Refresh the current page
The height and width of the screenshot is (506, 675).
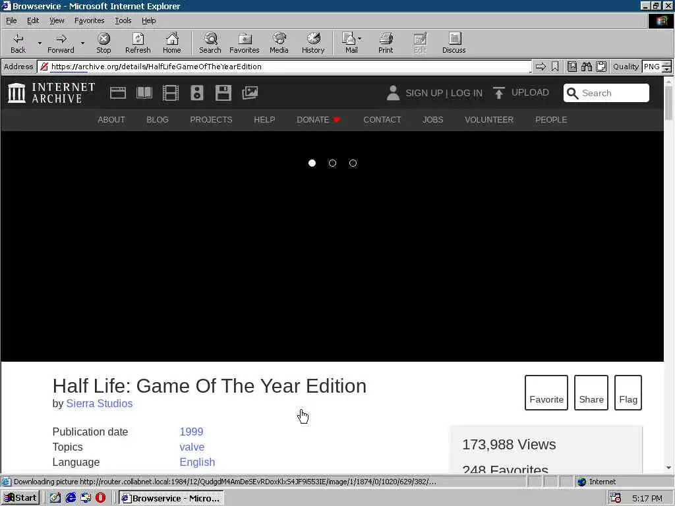[138, 43]
